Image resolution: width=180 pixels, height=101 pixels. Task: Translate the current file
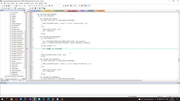(2, 8)
